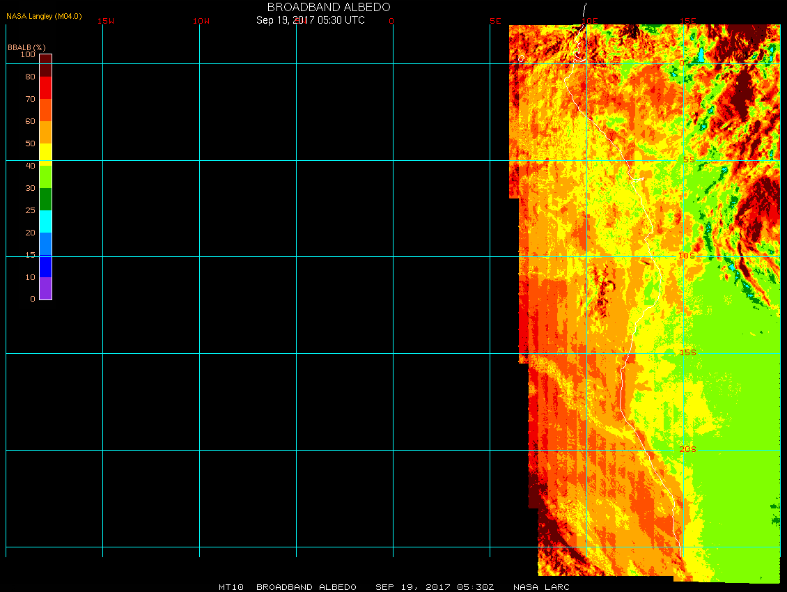Viewport: 787px width, 592px height.
Task: Click the 5E longitude label
Action: pos(495,21)
